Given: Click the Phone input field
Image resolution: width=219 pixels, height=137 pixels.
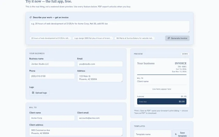Looking at the screenshot, I should point(52,76).
